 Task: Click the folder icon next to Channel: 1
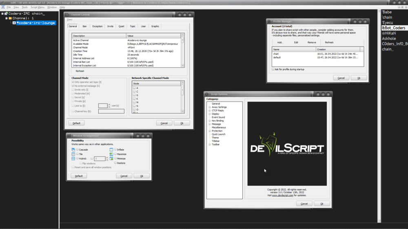(10, 18)
